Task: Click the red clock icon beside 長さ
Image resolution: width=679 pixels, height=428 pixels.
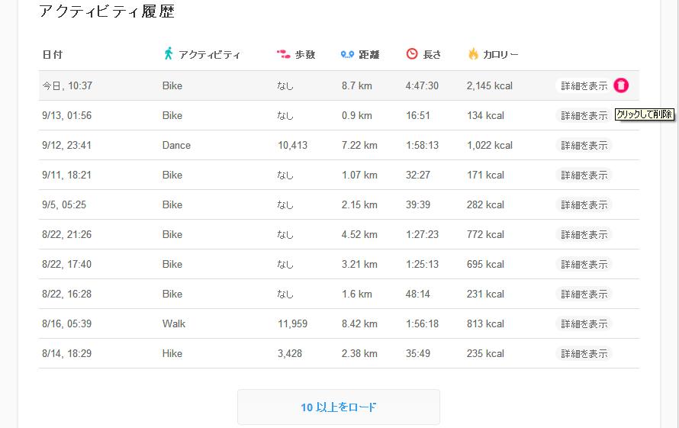Action: pyautogui.click(x=412, y=54)
